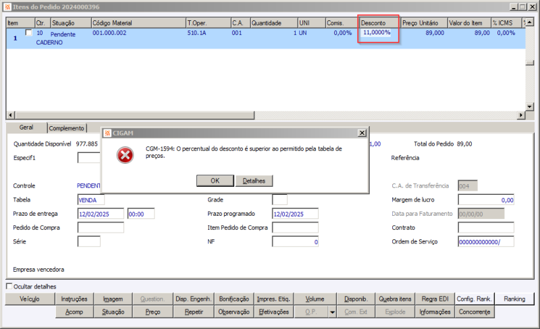
Task: Click the Acomp button
Action: [74, 311]
